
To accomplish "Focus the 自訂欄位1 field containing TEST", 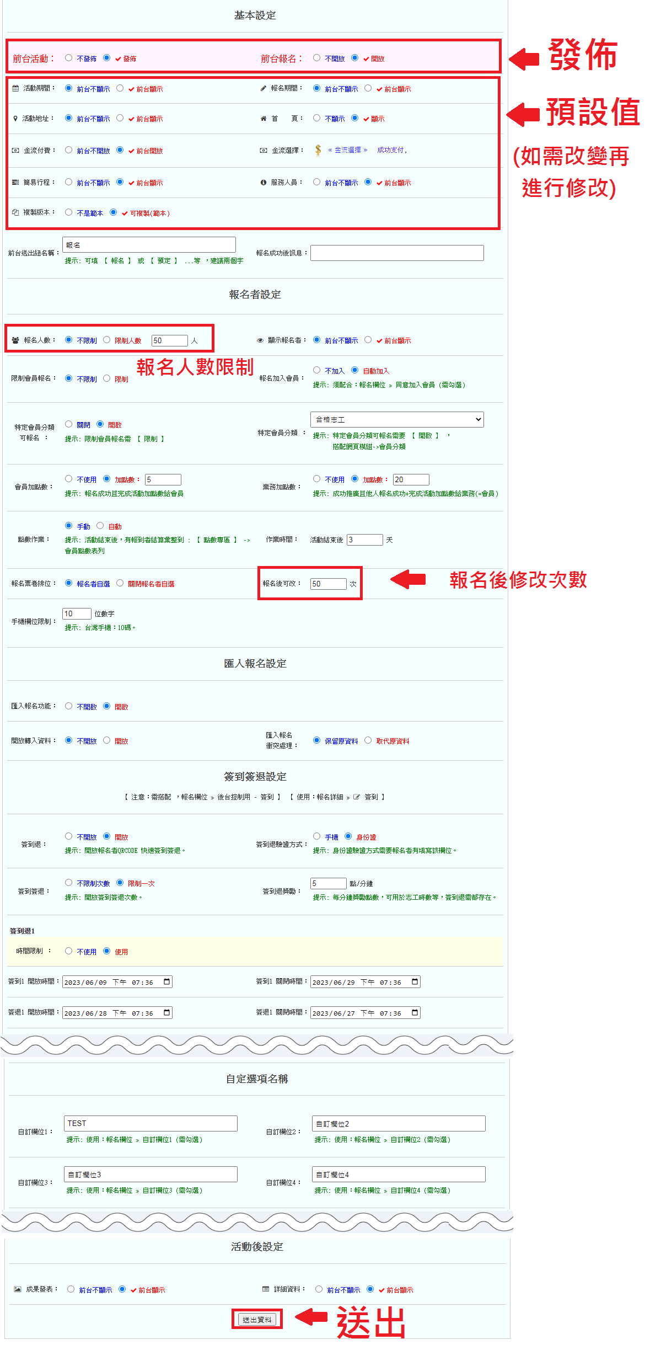I will 151,1123.
